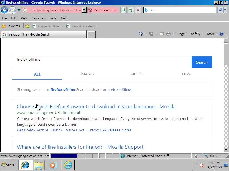Expand the address bar URL dropdown
Image resolution: width=229 pixels, height=171 pixels.
[84, 10]
